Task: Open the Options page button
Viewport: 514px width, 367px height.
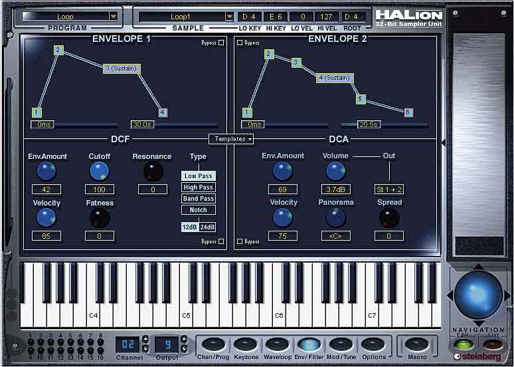Action: tap(373, 344)
